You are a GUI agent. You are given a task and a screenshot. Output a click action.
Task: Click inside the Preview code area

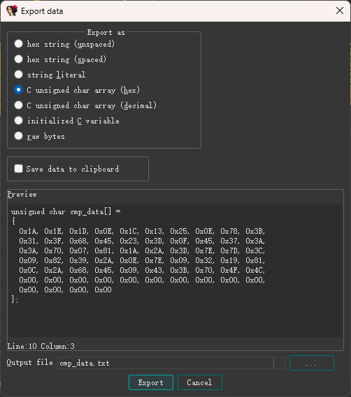point(175,271)
